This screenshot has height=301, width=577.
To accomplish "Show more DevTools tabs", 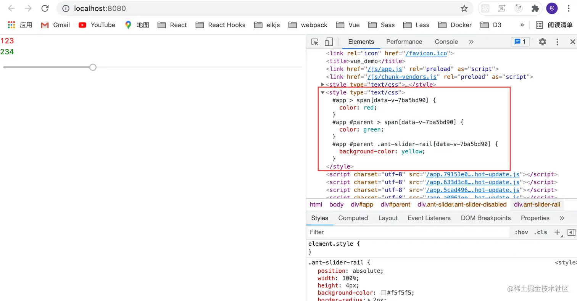I will [x=471, y=42].
